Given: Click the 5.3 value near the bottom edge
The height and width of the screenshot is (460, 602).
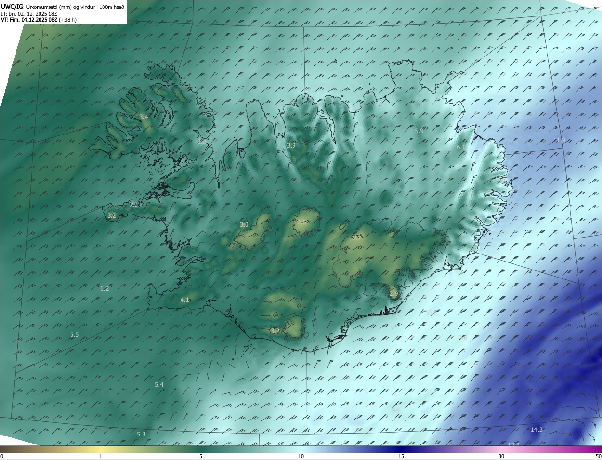Looking at the screenshot, I should point(141,435).
